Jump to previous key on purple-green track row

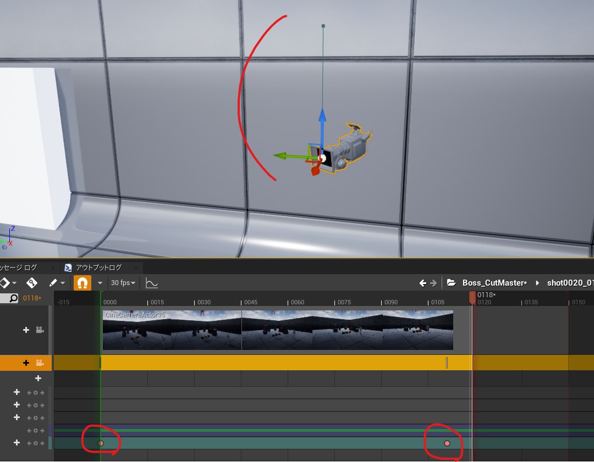[x=29, y=431]
